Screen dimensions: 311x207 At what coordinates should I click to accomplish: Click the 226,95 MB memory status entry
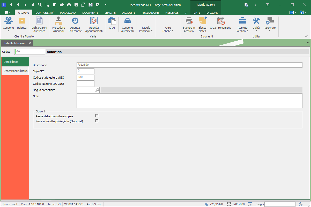click(x=214, y=204)
